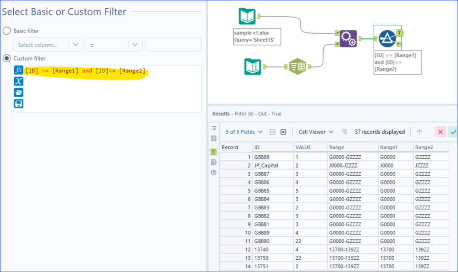458x272 pixels.
Task: Click the save expression disk icon
Action: (18, 103)
